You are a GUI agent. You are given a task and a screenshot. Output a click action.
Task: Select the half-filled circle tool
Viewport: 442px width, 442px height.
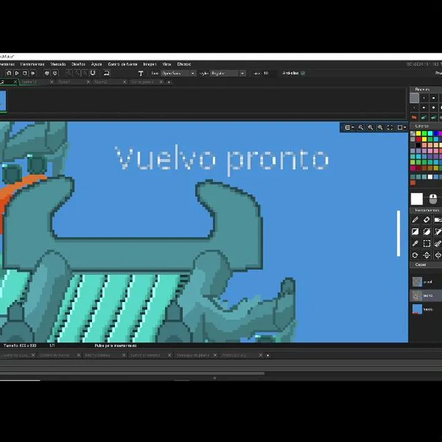(x=427, y=231)
